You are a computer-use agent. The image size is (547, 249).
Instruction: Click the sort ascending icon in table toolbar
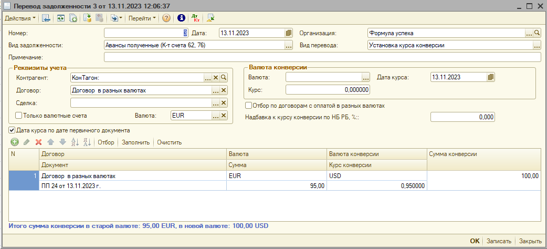click(75, 142)
